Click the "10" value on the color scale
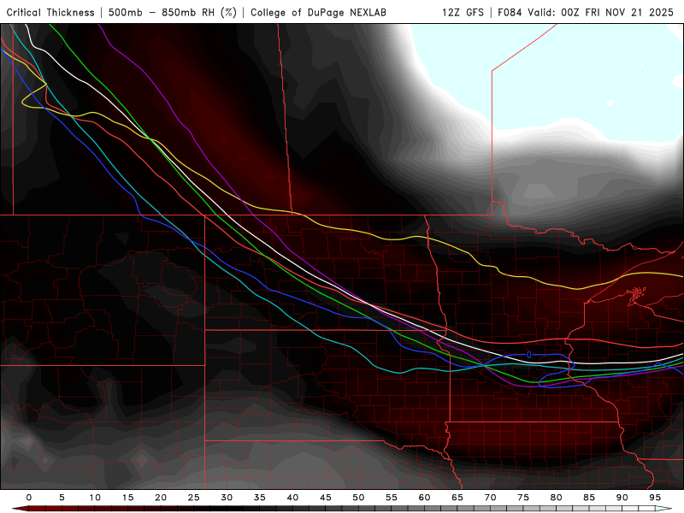This screenshot has height=513, width=684. [95, 498]
